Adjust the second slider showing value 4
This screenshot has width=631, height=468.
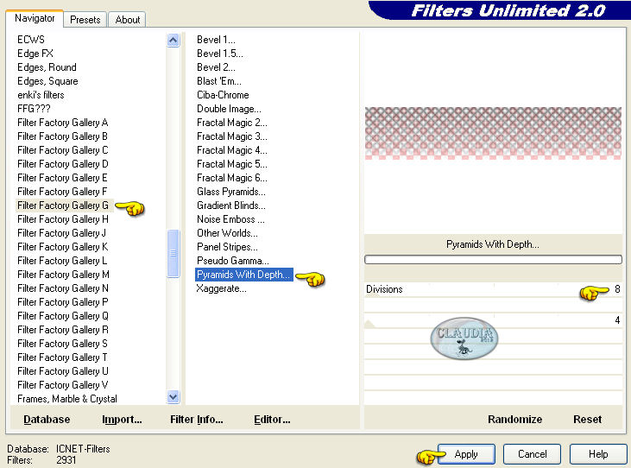pos(493,320)
